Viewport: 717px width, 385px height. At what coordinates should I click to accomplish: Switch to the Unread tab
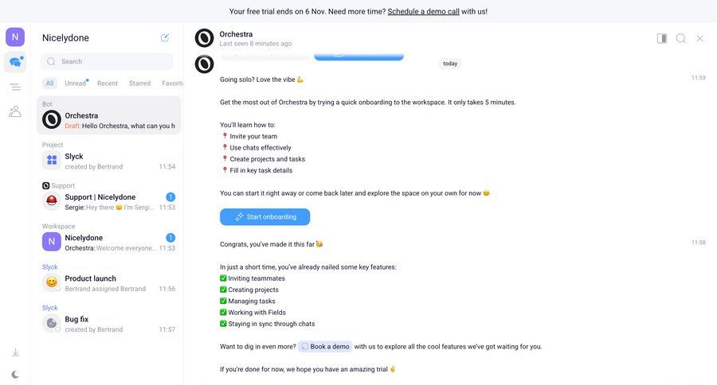[76, 84]
